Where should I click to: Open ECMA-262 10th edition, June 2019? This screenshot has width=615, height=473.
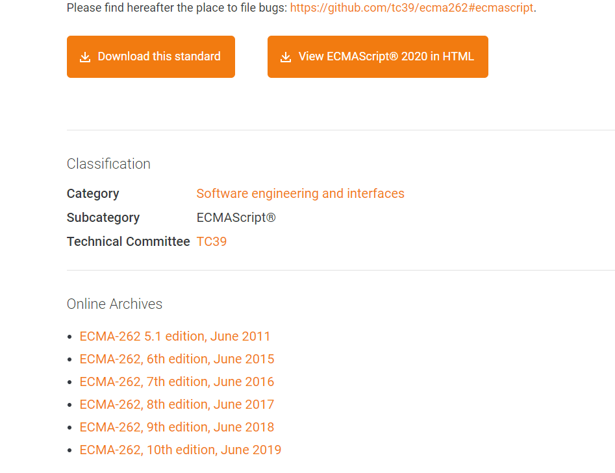[x=180, y=450]
